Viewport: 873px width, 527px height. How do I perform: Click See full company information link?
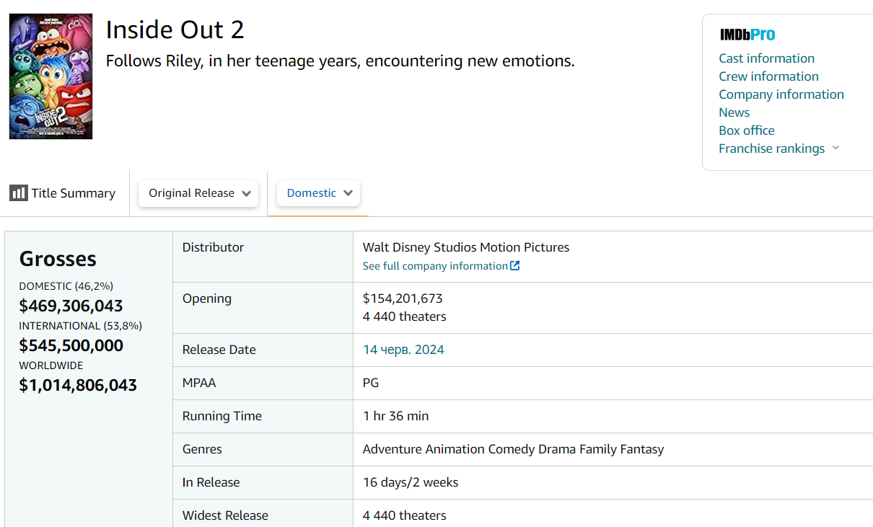(435, 266)
